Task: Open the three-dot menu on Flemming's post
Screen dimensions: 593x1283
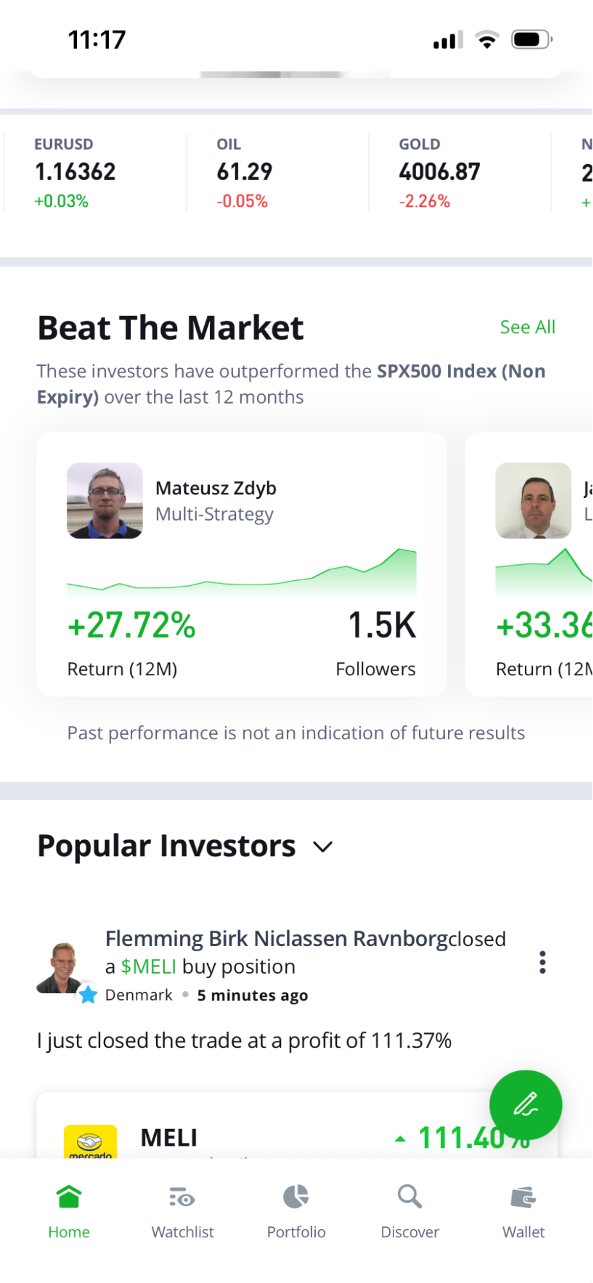Action: pos(542,963)
